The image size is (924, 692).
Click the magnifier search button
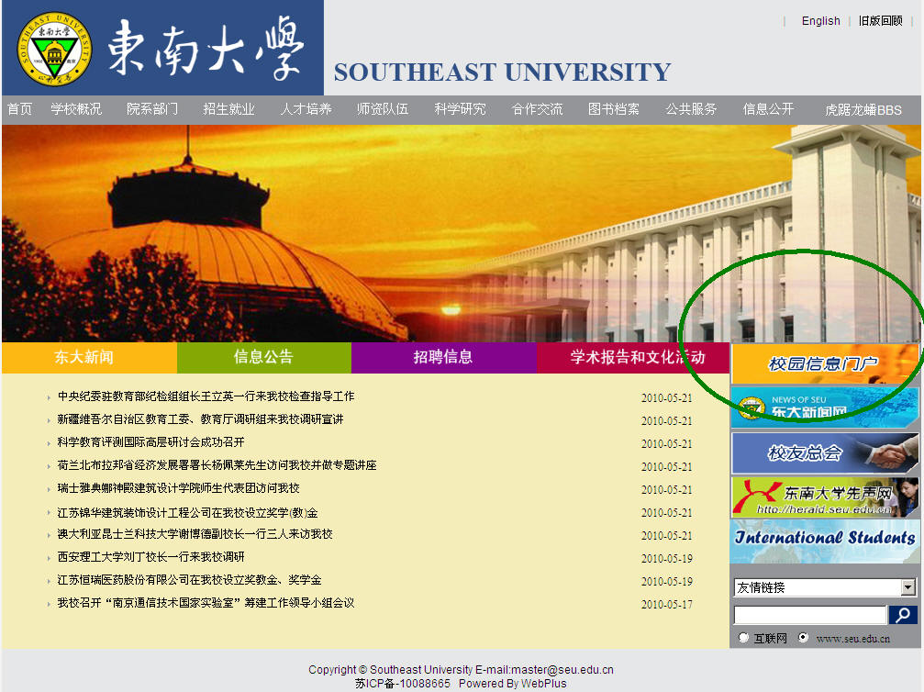903,615
